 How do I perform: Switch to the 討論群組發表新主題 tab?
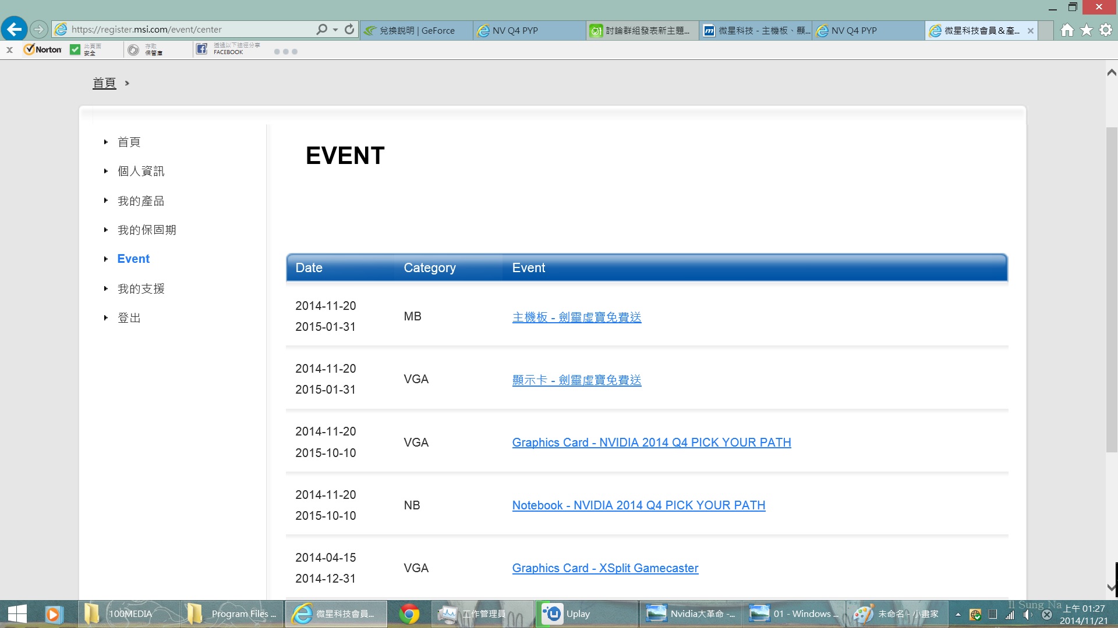(642, 31)
